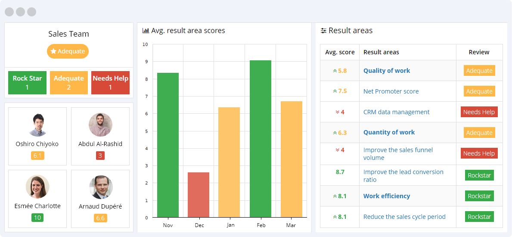Image resolution: width=512 pixels, height=237 pixels.
Task: Open Esmée Charlotte's avatar
Action: tap(37, 187)
